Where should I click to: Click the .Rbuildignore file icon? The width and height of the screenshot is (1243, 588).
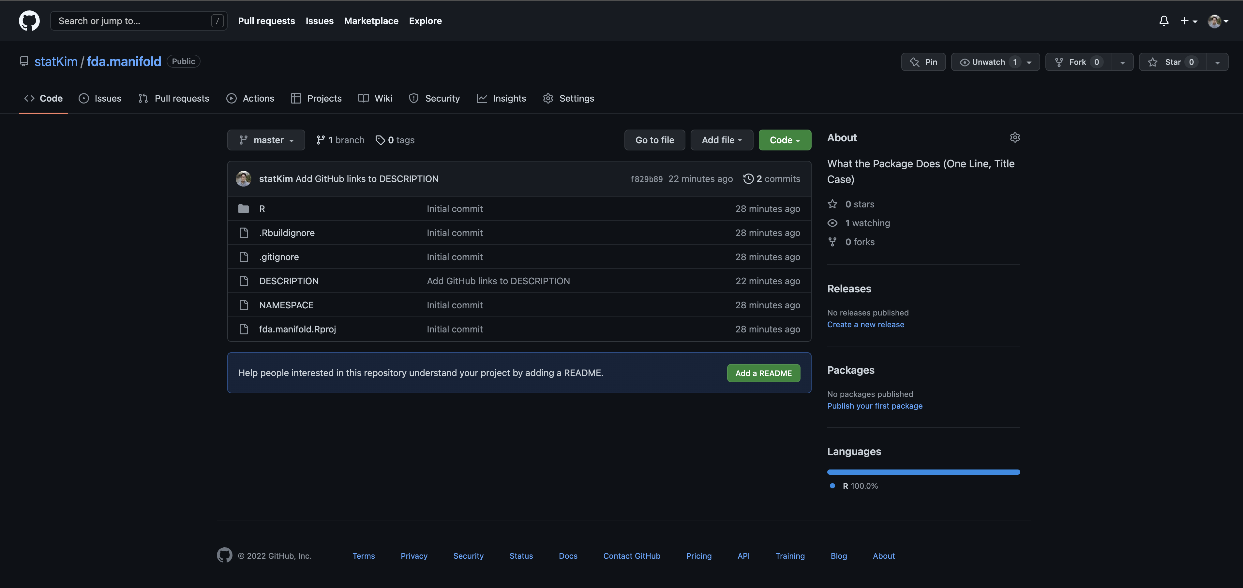point(244,233)
